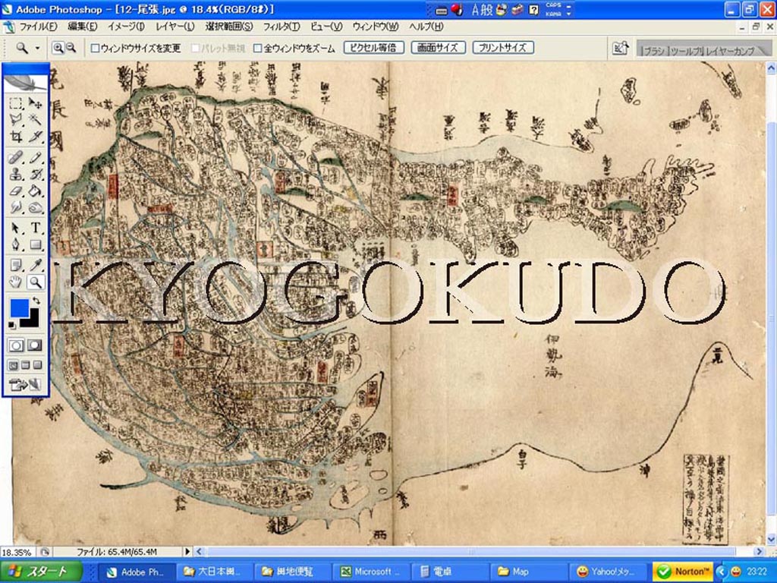
Task: Select the Move tool
Action: pos(35,103)
